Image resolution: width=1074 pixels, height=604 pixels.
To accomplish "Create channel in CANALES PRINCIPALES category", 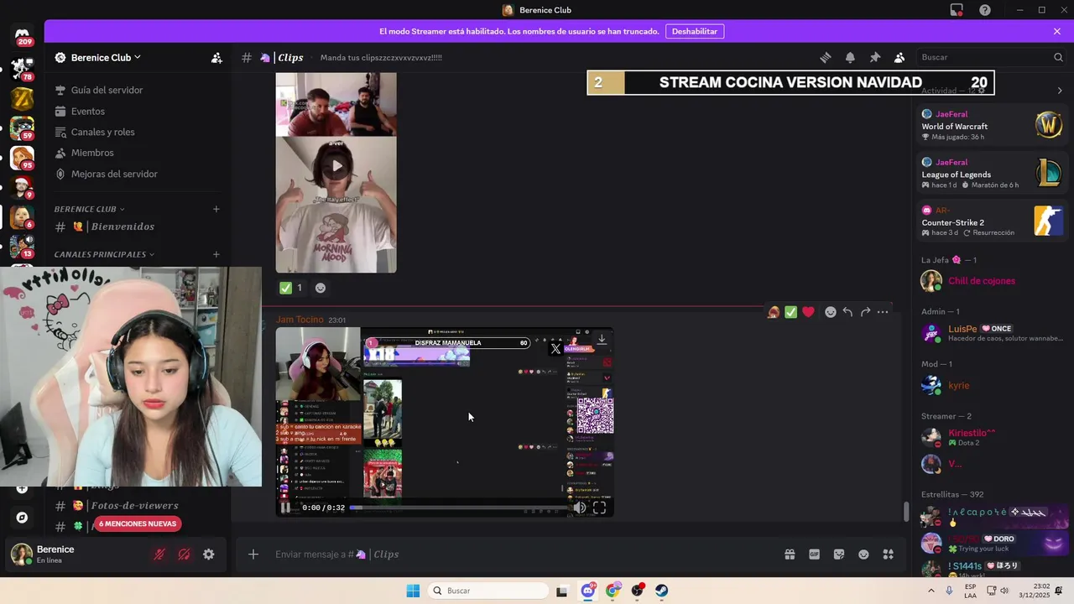I will click(x=216, y=254).
